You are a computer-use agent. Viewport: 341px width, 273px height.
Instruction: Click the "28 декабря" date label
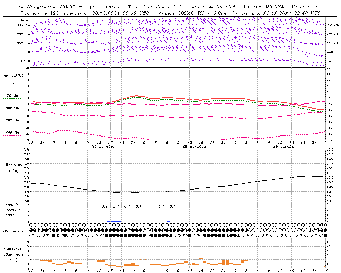[x=194, y=147]
